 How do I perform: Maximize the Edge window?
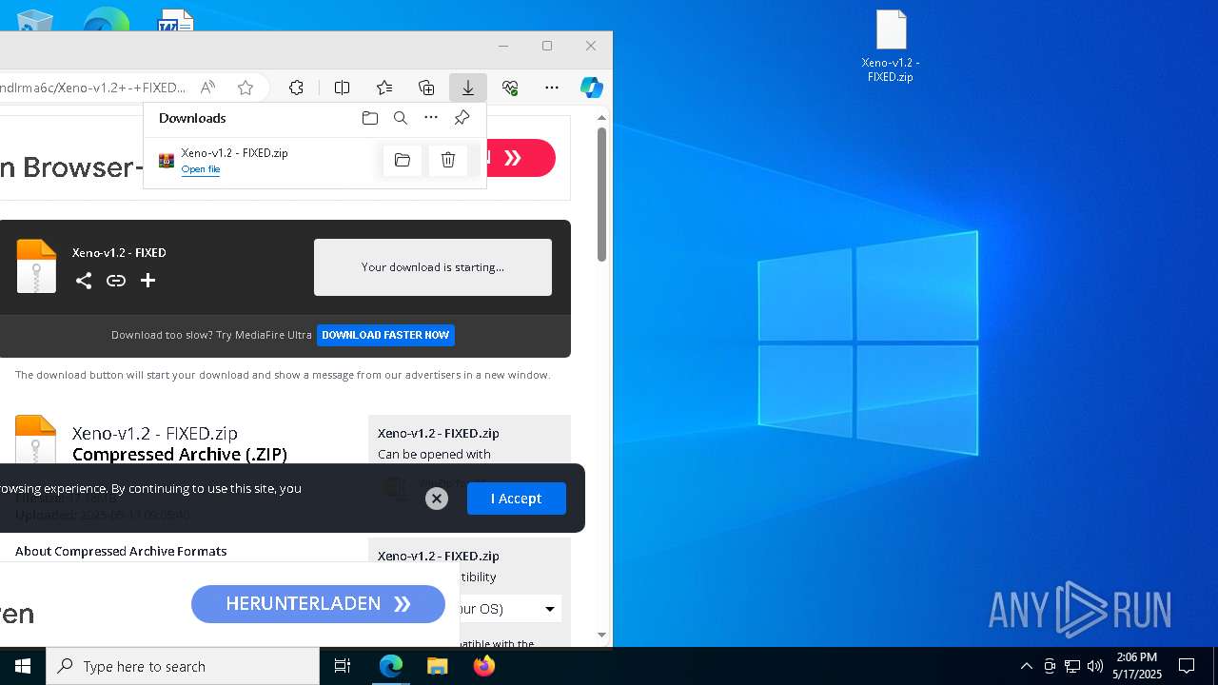[x=547, y=46]
